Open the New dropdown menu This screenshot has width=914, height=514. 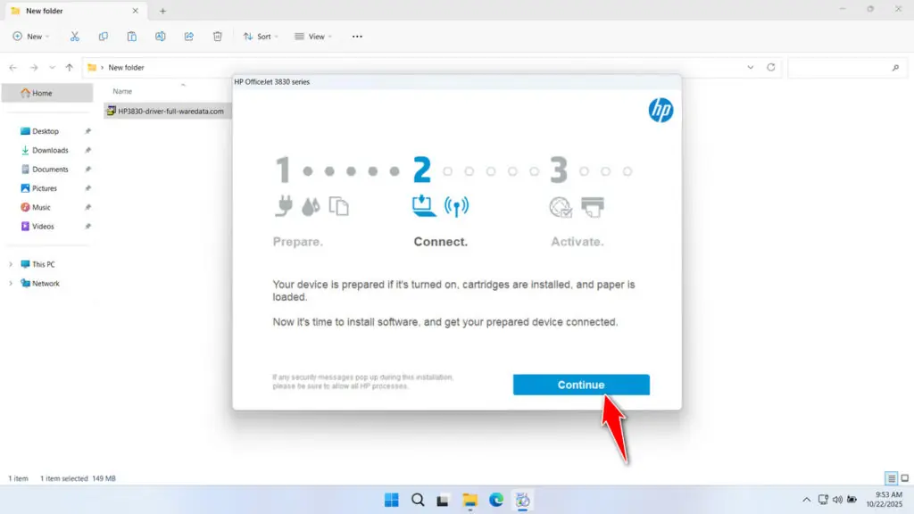pyautogui.click(x=31, y=37)
